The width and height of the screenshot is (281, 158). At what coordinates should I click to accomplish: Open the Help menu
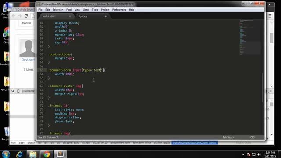click(x=132, y=10)
